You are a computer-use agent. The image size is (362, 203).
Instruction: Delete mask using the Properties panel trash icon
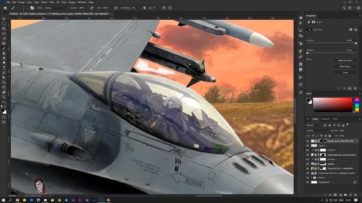[355, 89]
